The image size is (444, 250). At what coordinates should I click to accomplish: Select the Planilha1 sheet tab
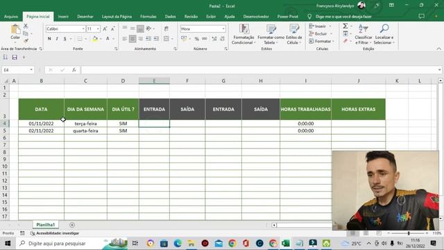[x=45, y=225]
